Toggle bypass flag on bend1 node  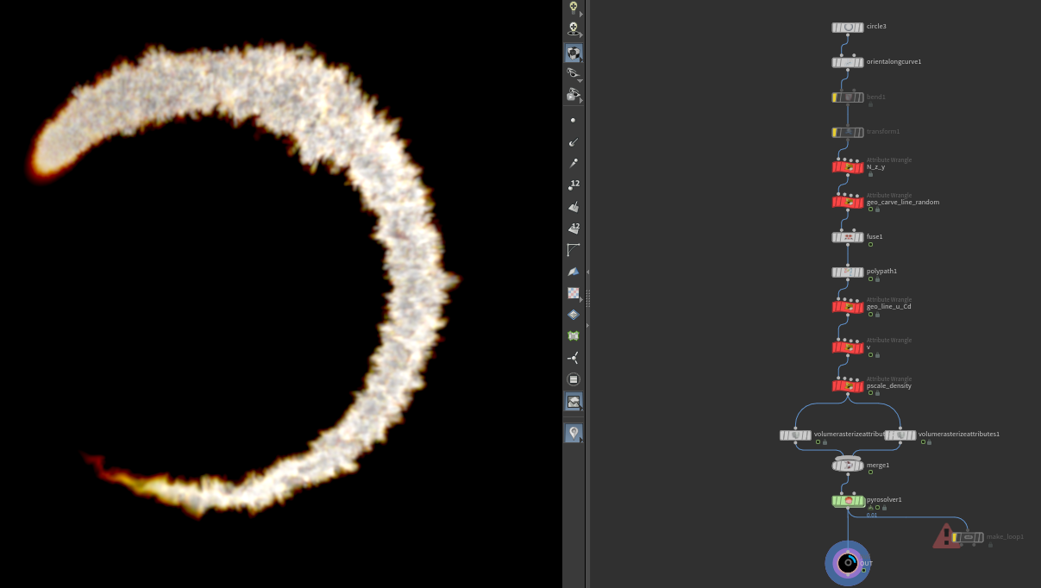click(836, 97)
